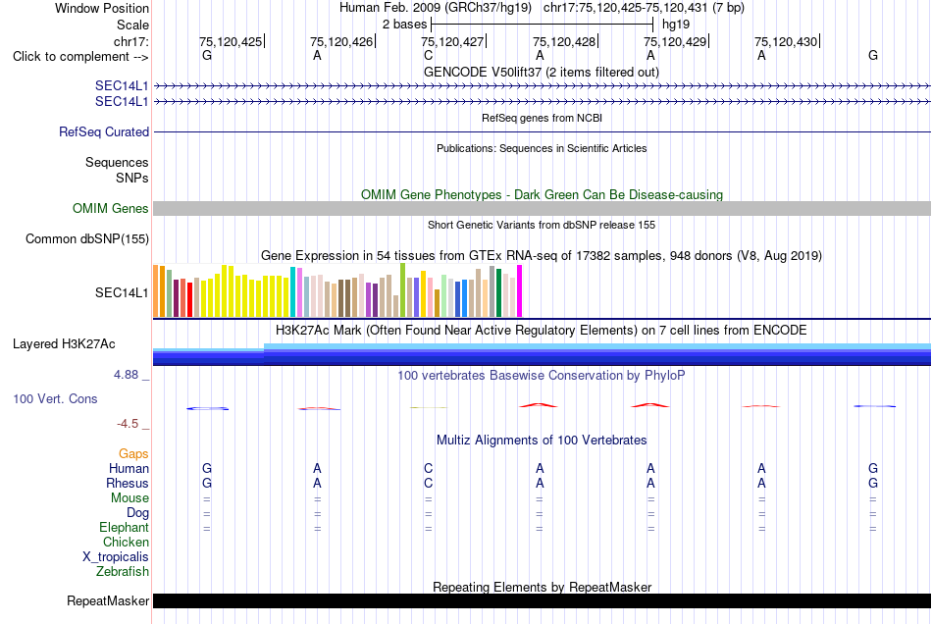Click the 4.88 PhyloP scale value
932x624 pixels.
(x=126, y=375)
